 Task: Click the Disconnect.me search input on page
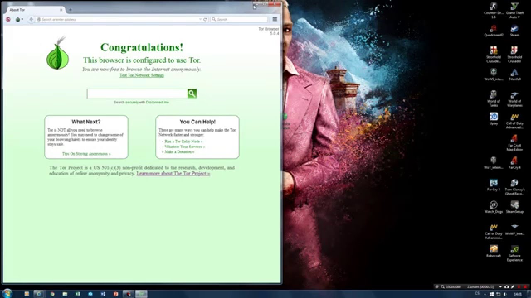(x=137, y=94)
